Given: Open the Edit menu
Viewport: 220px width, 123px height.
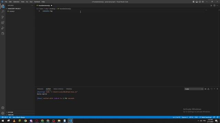Looking at the screenshot, I should (x=10, y=2).
